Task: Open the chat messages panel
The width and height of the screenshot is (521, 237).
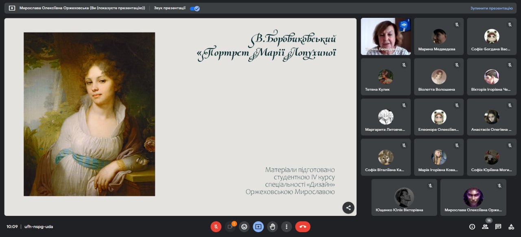Action: 498,226
